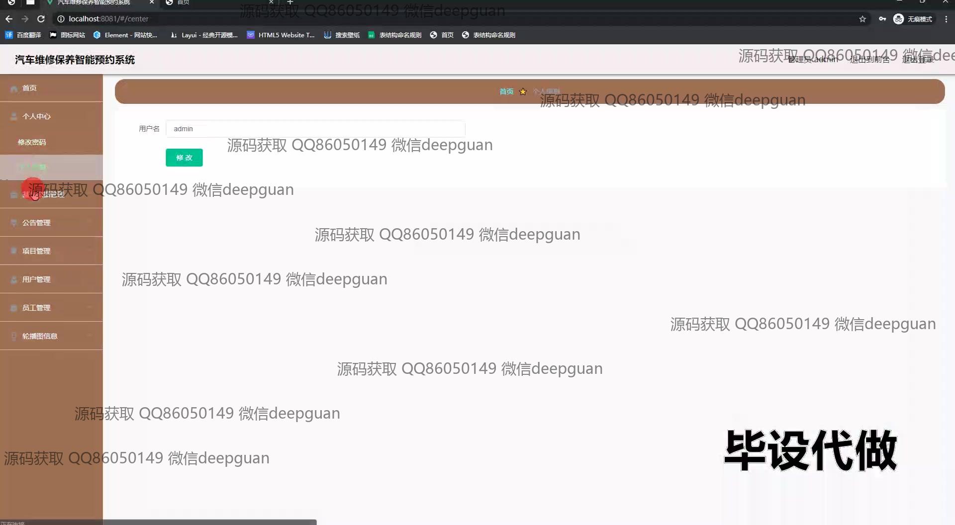Reload the current page
Viewport: 955px width, 525px height.
[x=41, y=19]
